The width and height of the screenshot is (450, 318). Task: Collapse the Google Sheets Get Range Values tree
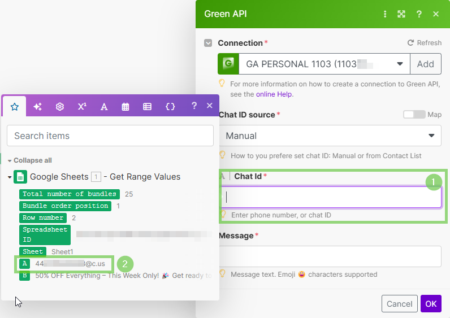tap(10, 177)
